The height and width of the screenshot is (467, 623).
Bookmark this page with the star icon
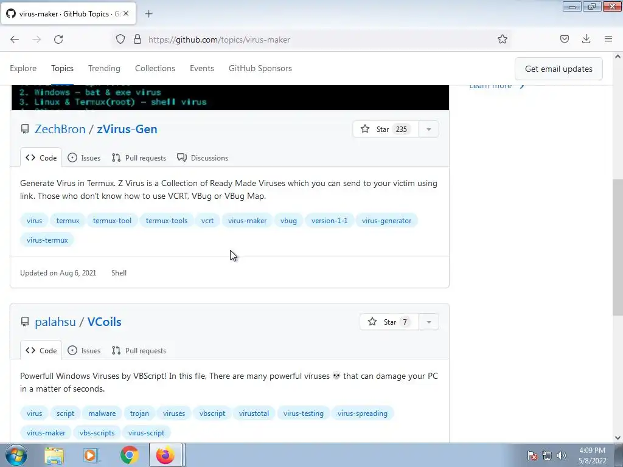point(502,40)
